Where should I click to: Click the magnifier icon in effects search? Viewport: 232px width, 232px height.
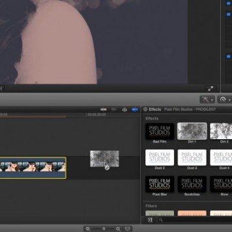[160, 220]
